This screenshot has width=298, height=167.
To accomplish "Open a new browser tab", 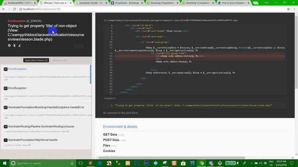I will pyautogui.click(x=256, y=3).
